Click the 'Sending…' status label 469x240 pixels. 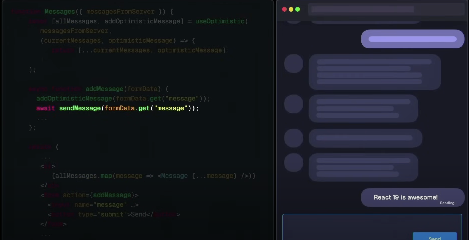pyautogui.click(x=448, y=203)
